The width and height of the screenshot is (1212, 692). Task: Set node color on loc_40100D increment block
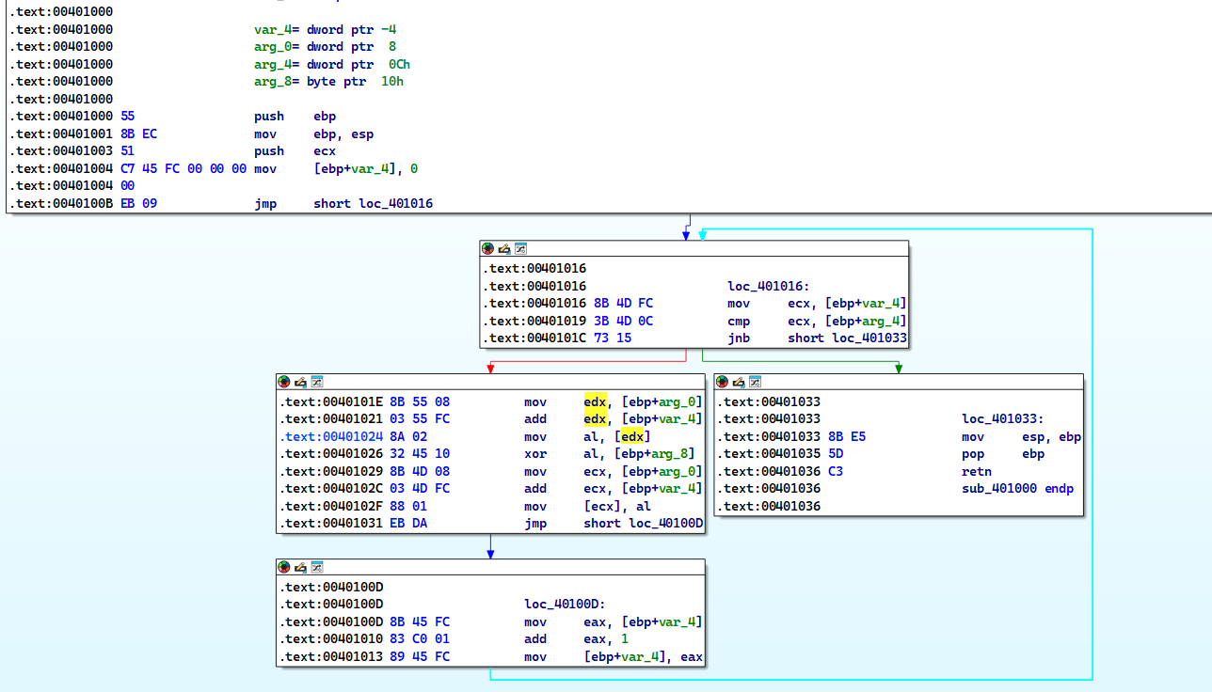pyautogui.click(x=284, y=567)
